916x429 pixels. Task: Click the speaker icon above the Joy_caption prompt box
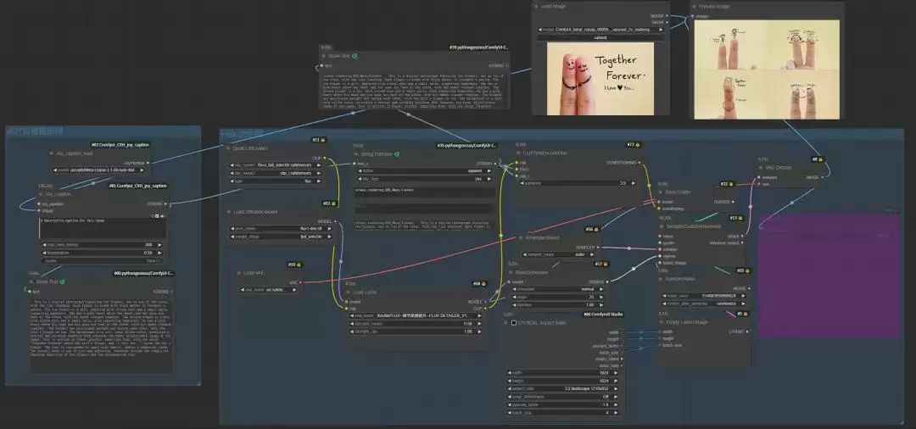[163, 216]
